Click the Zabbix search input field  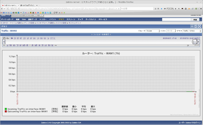pos(177,20)
